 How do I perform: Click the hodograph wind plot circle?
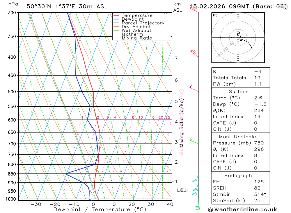click(238, 38)
